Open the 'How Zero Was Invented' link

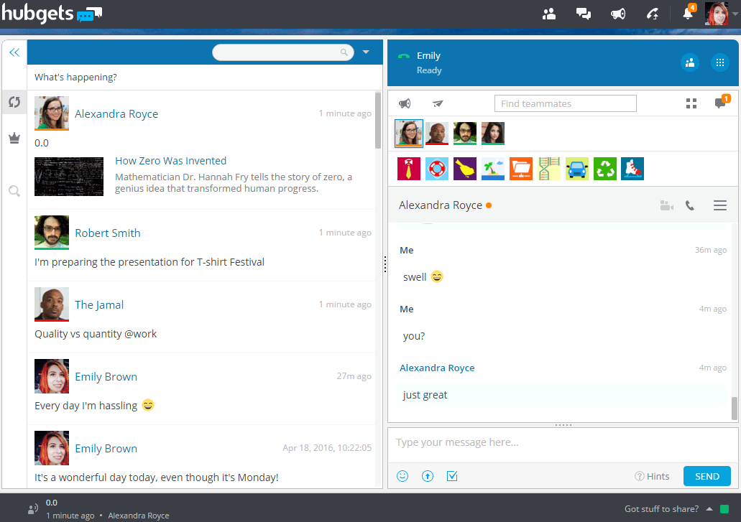170,161
